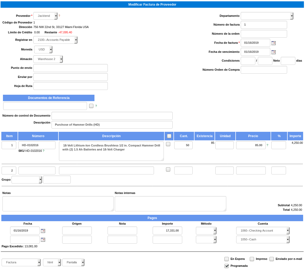Enable the Impreso checkbox
The width and height of the screenshot is (305, 270).
[x=252, y=259]
